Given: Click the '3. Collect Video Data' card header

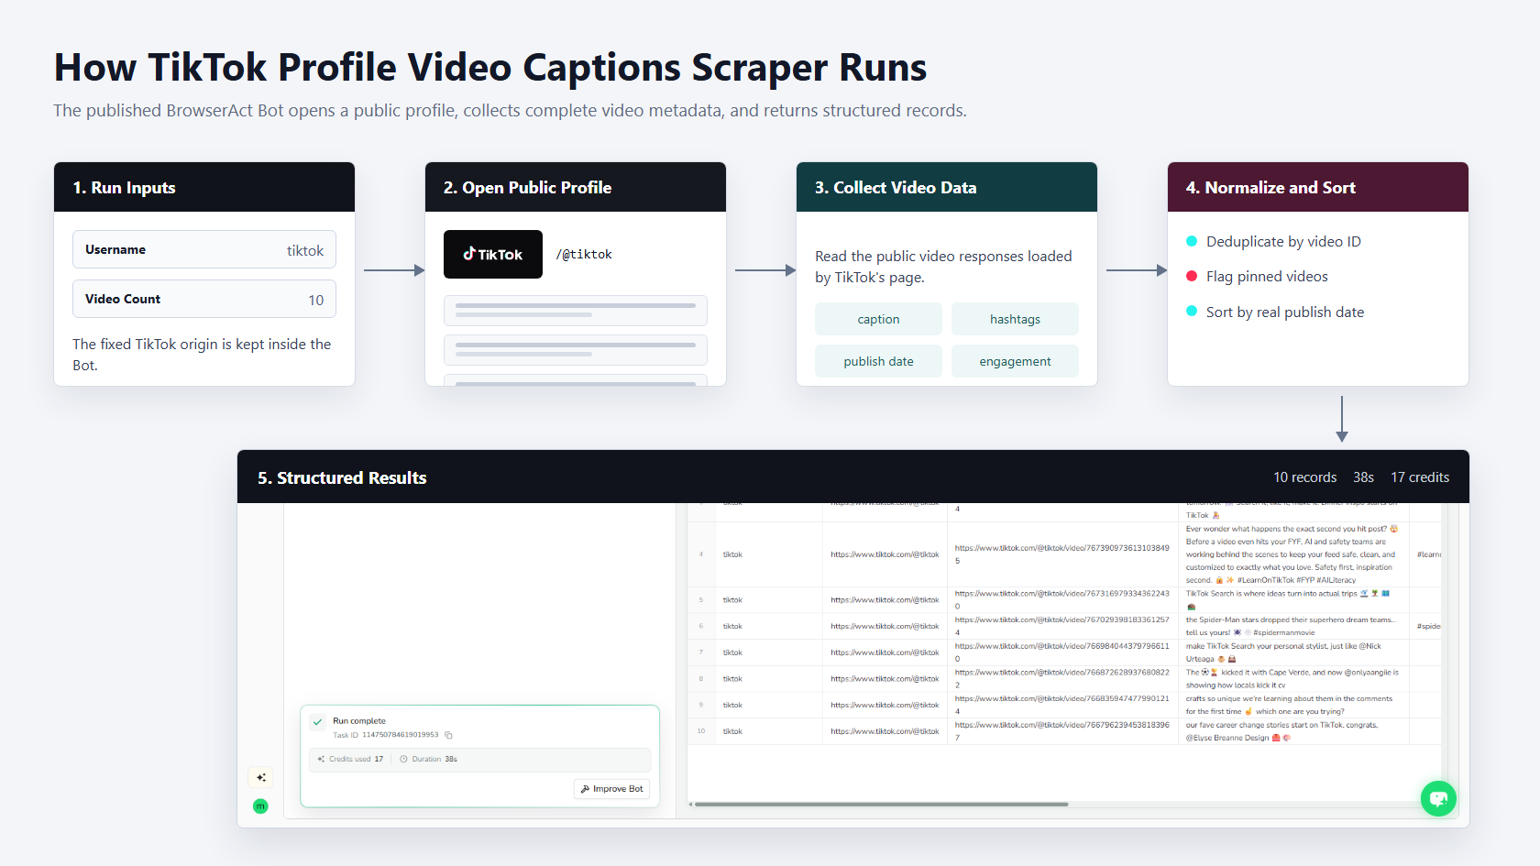Looking at the screenshot, I should pyautogui.click(x=947, y=187).
